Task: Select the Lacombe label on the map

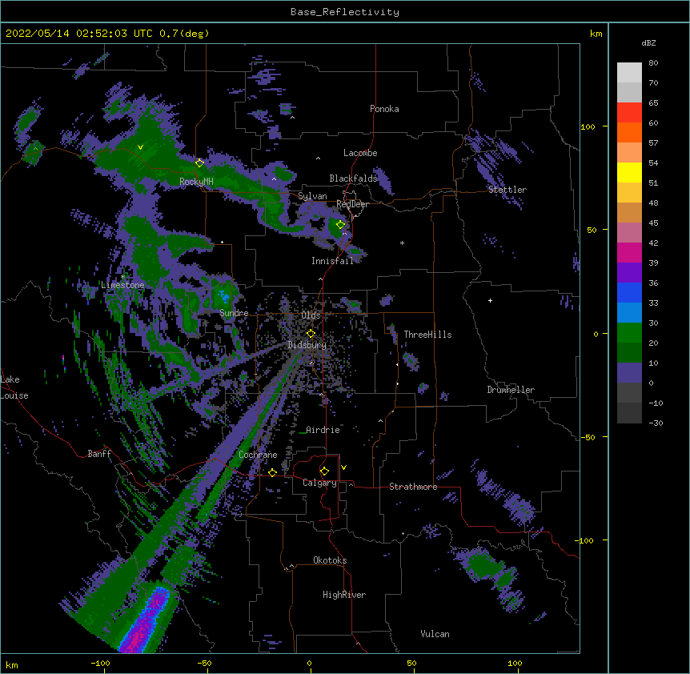Action: [x=360, y=153]
